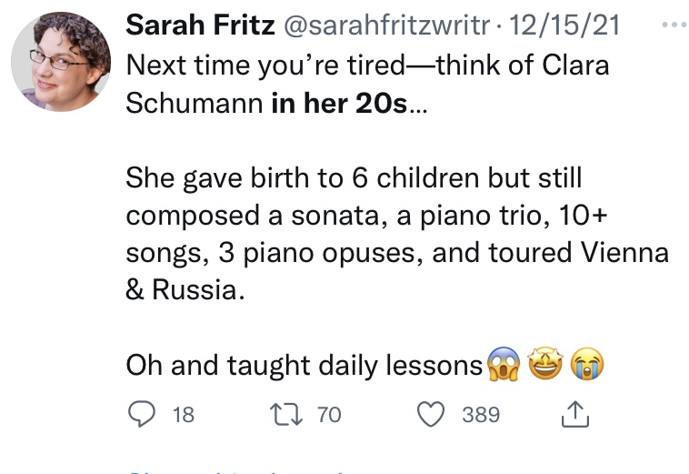Click the bold text "in her 20s"
This screenshot has height=474, width=689.
coord(338,103)
